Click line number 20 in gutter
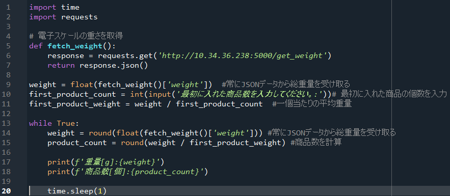 click(x=6, y=191)
